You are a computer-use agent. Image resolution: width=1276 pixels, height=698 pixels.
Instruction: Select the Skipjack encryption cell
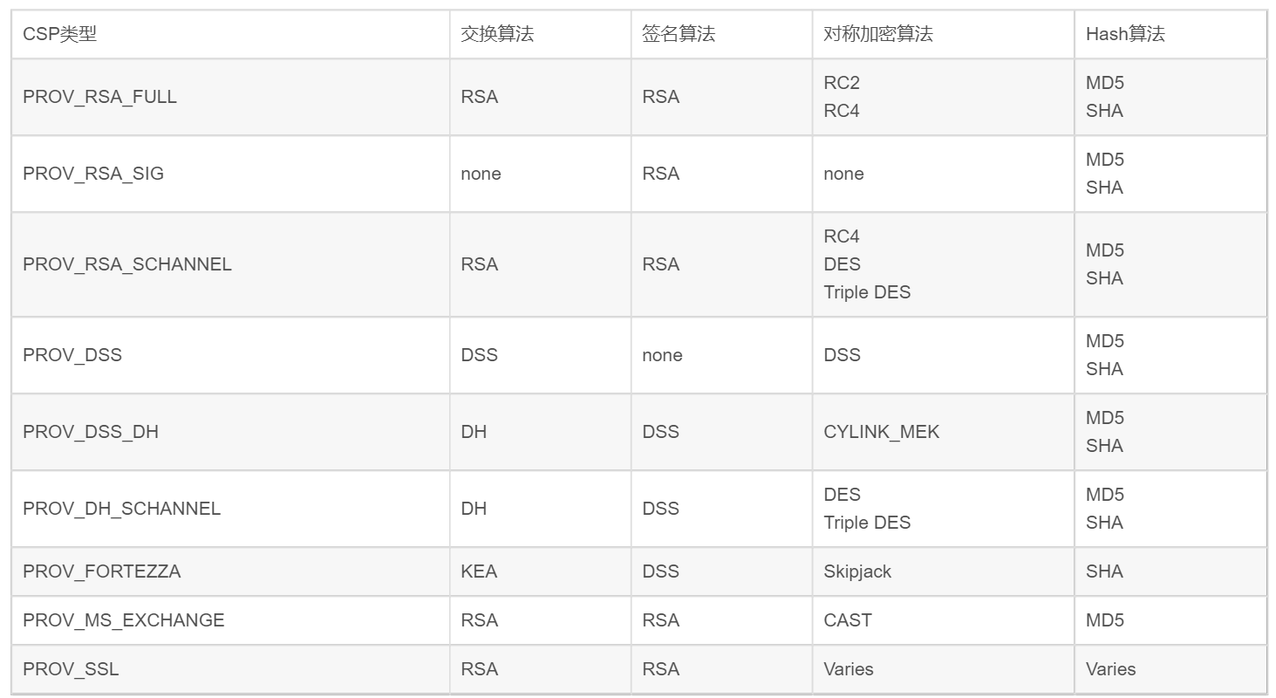click(857, 571)
